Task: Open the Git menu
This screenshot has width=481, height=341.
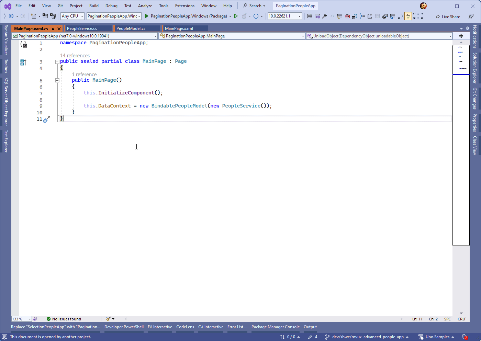Action: pyautogui.click(x=60, y=5)
